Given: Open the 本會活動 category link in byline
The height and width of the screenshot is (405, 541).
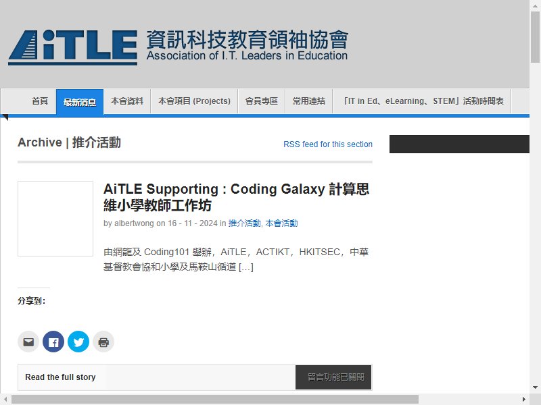Looking at the screenshot, I should click(281, 223).
